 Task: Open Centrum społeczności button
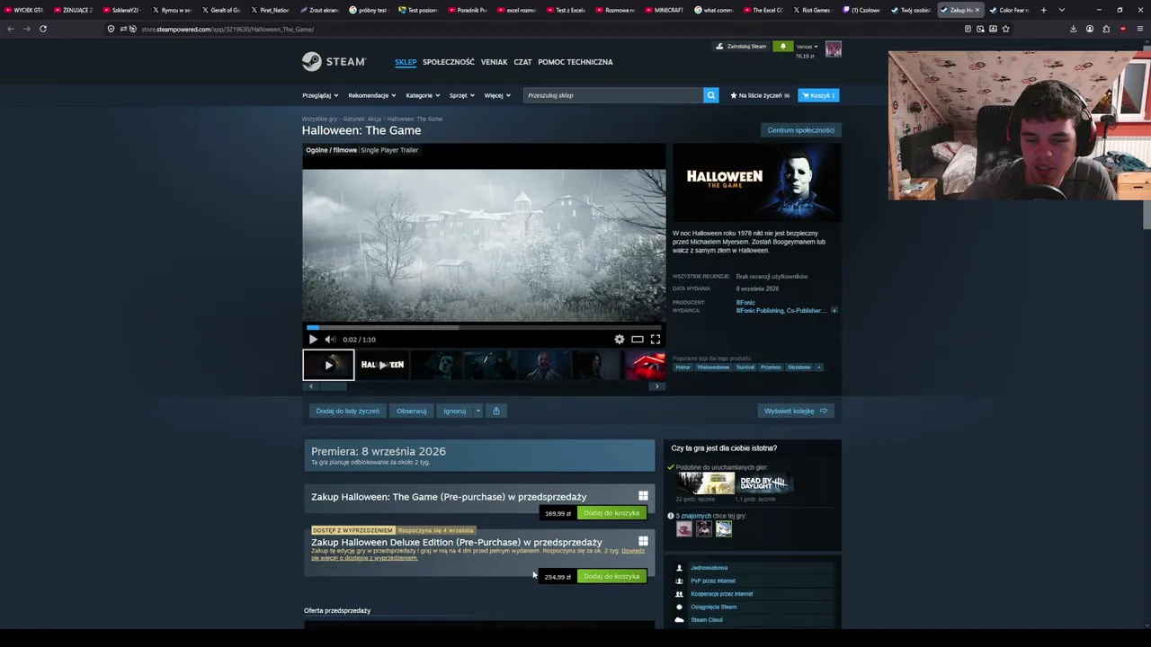click(x=801, y=130)
